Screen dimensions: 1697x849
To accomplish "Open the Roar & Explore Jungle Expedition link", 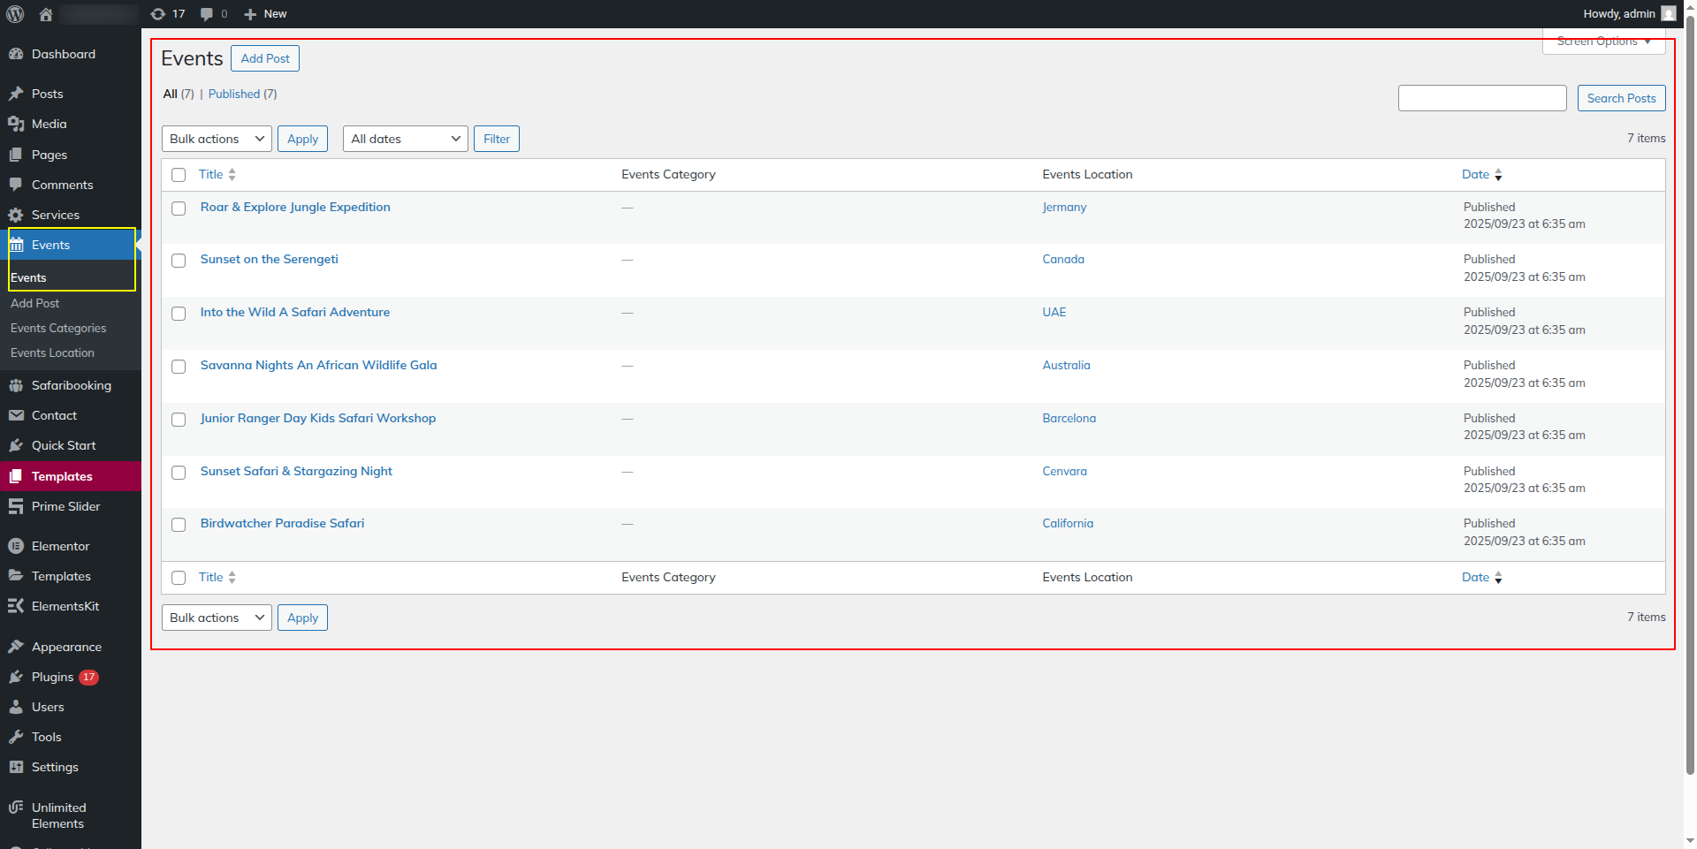I will coord(295,208).
